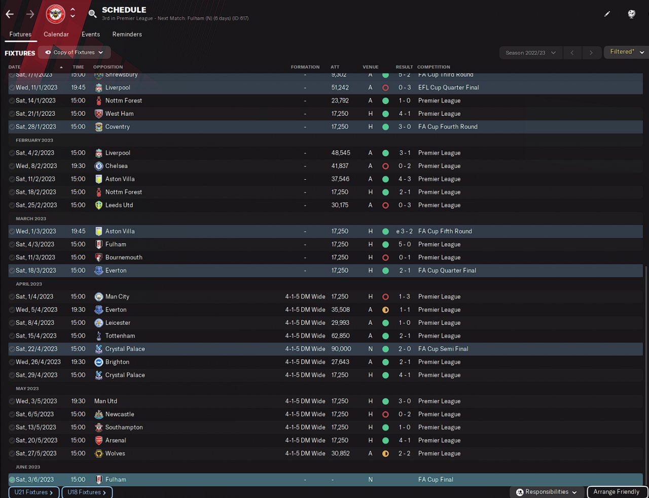Open the Brentford club badge
The height and width of the screenshot is (498, 649).
click(x=56, y=14)
